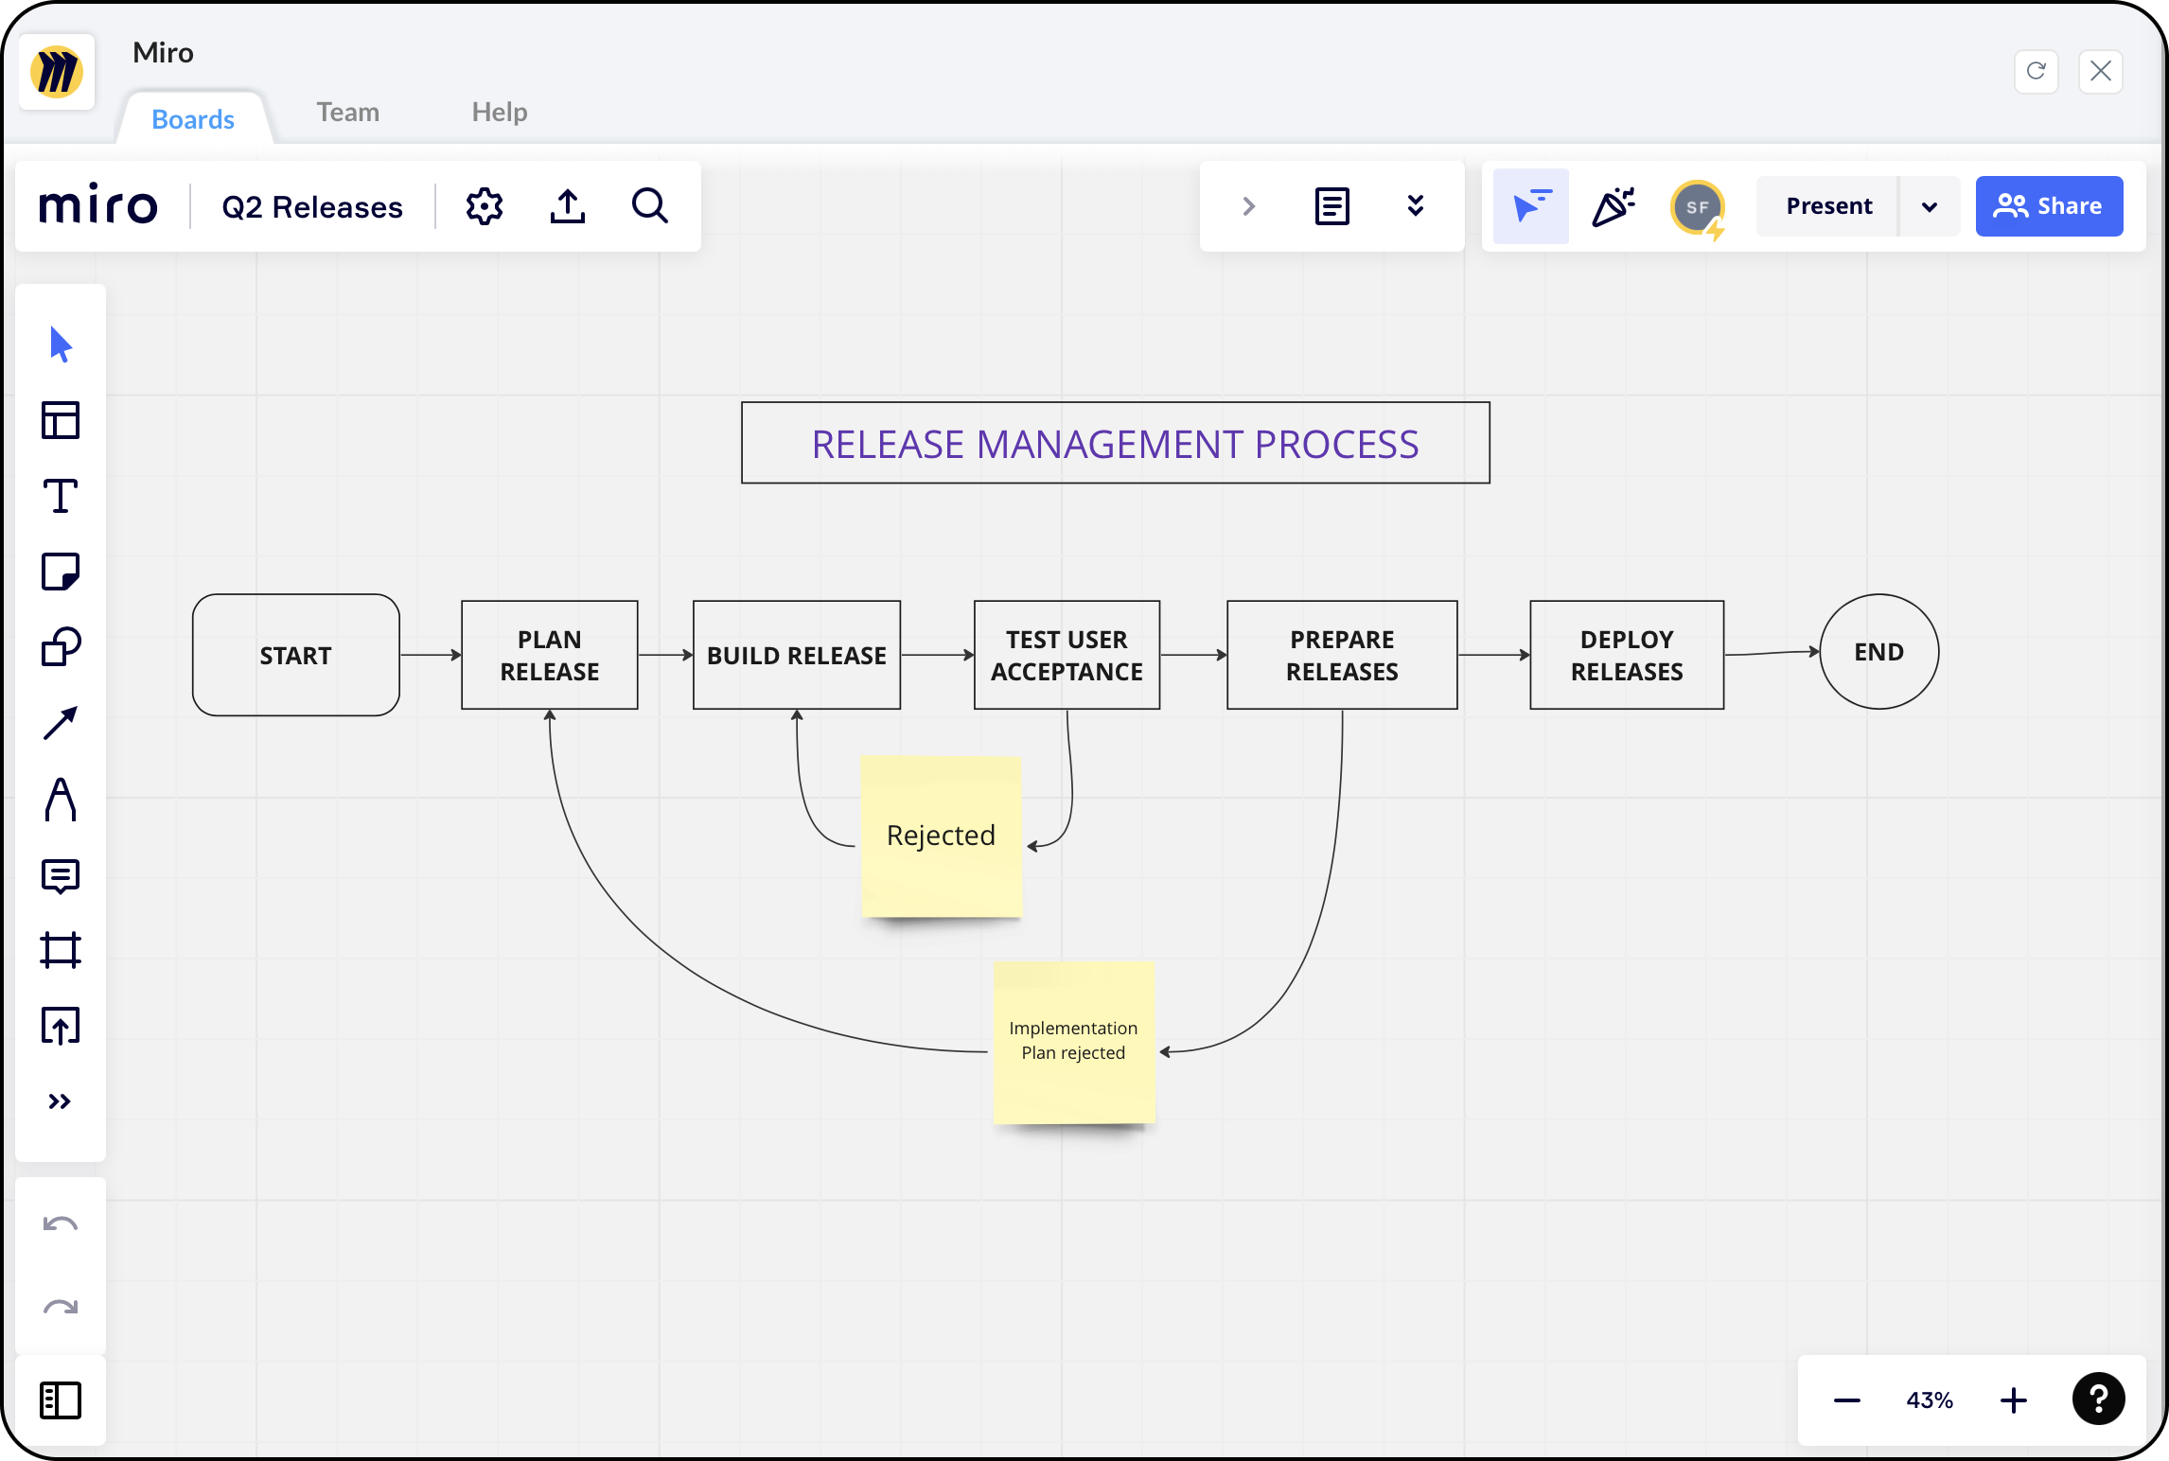Image resolution: width=2169 pixels, height=1461 pixels.
Task: Click the blue Share button
Action: pyautogui.click(x=2048, y=206)
